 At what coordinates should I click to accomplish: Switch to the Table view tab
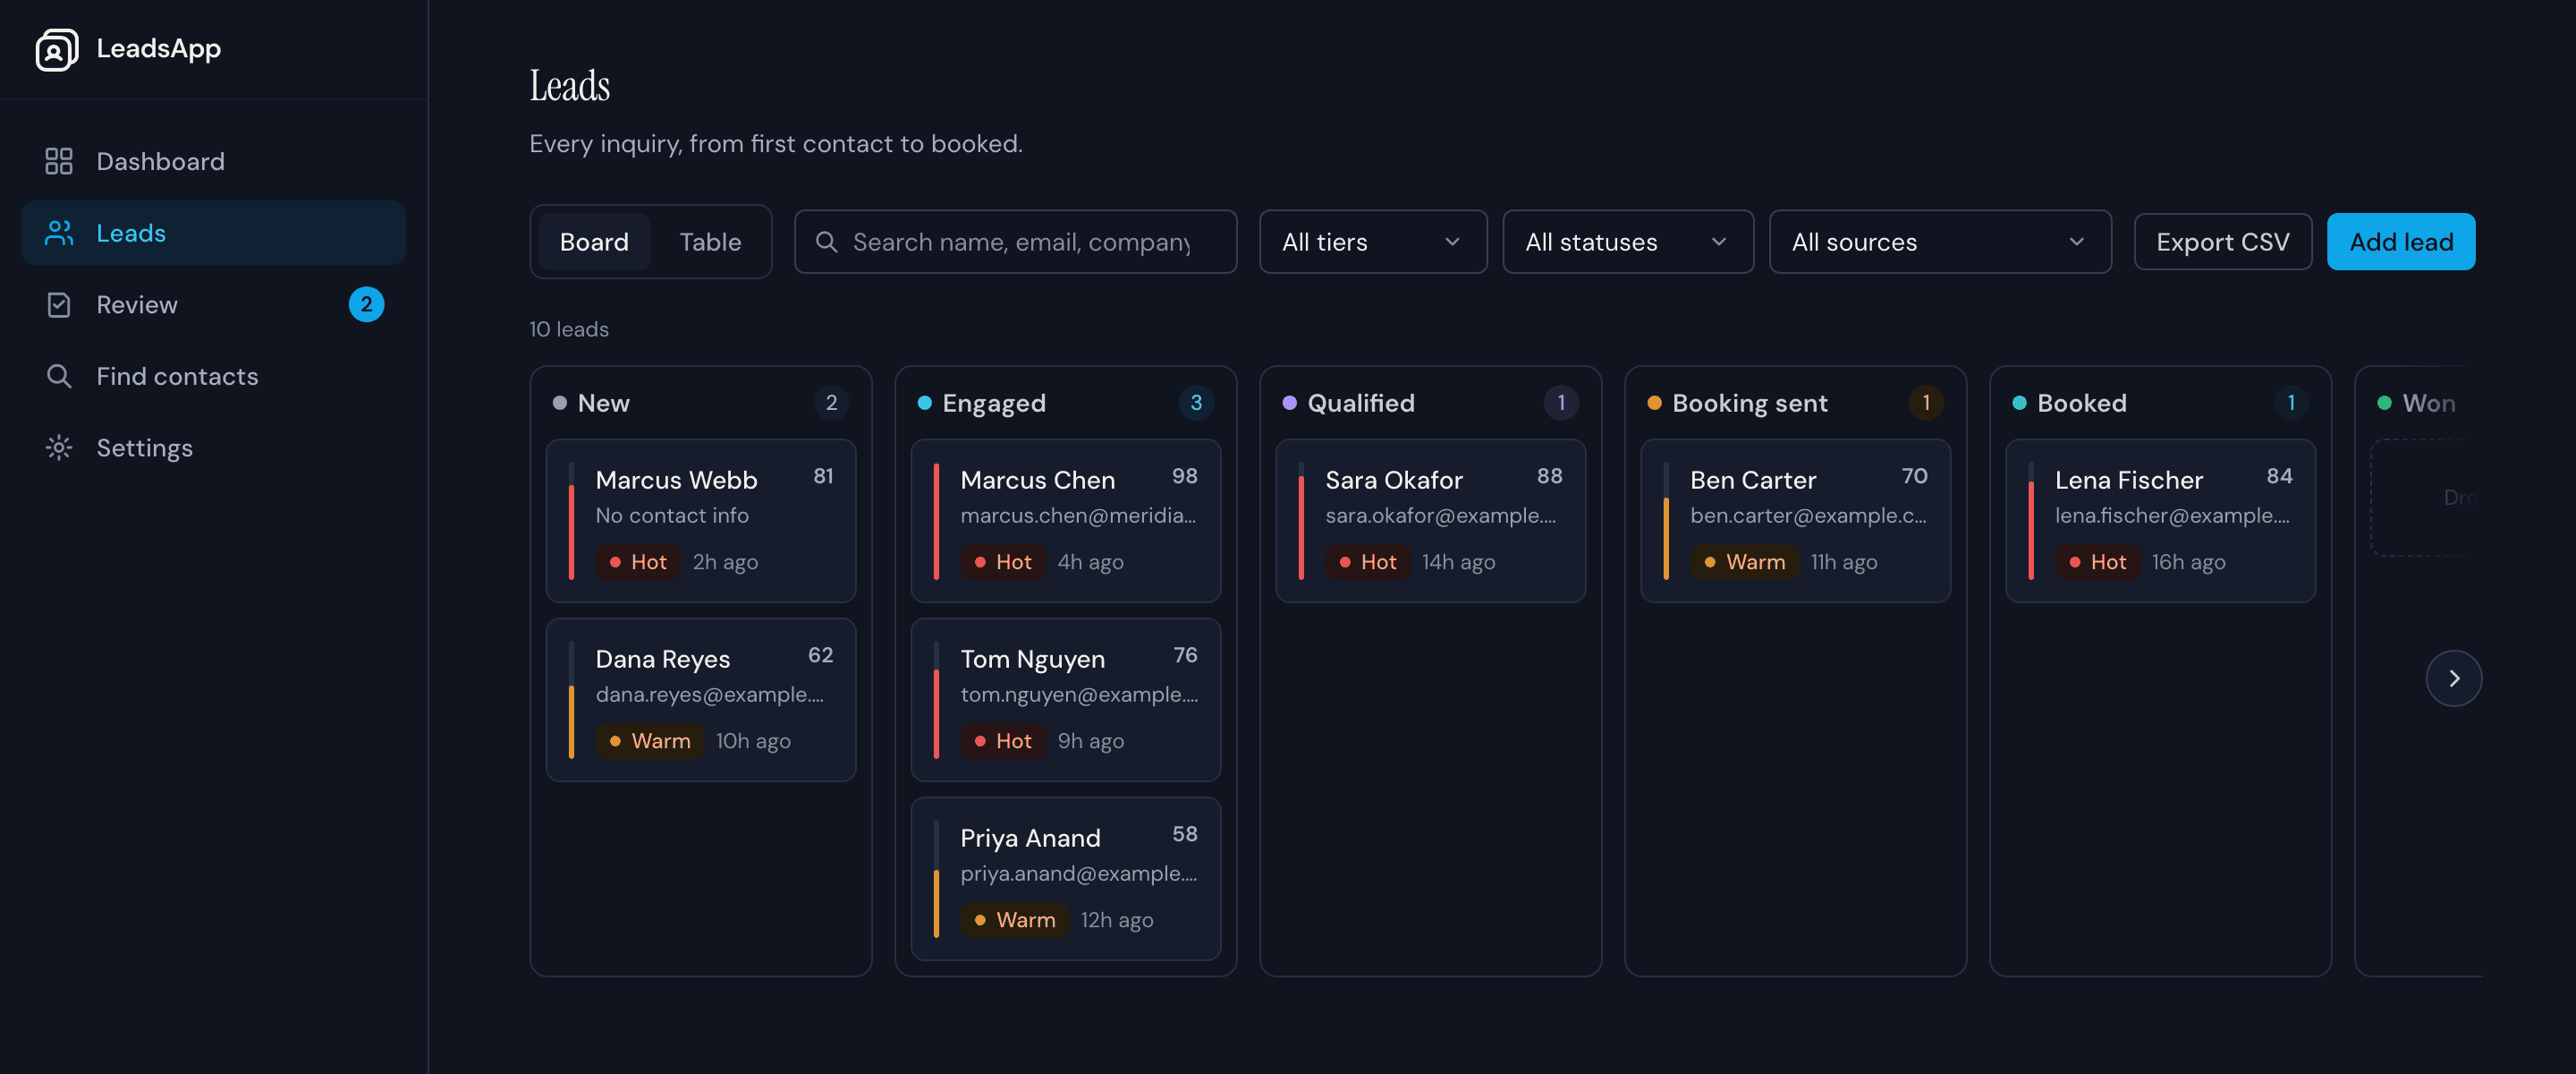pos(710,243)
